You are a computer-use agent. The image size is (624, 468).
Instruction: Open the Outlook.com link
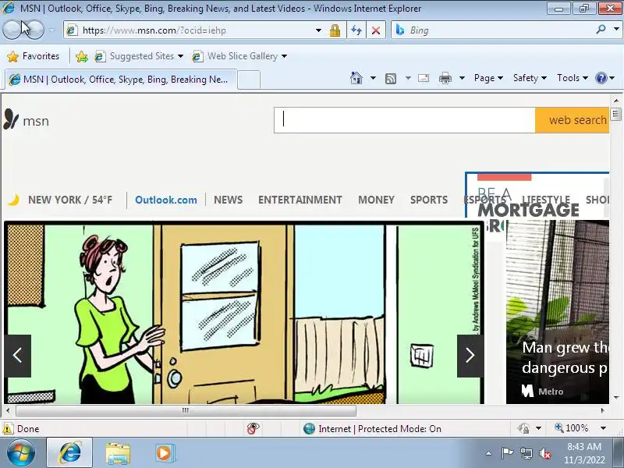166,200
